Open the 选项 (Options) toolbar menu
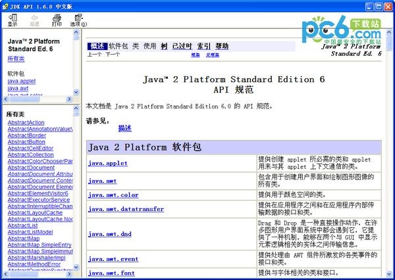This screenshot has width=395, height=280. pos(78,19)
